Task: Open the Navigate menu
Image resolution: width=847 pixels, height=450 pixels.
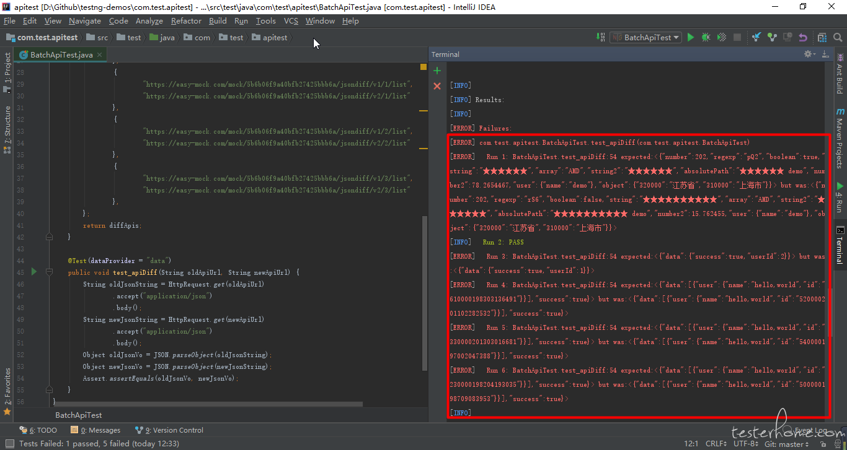Action: [x=84, y=20]
